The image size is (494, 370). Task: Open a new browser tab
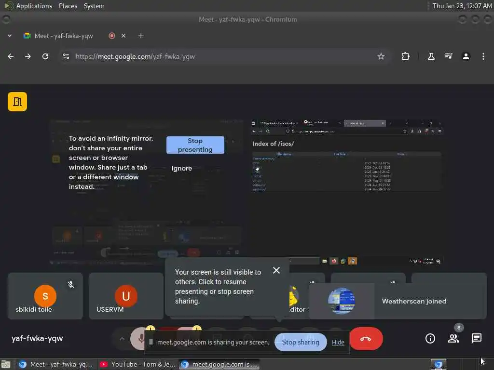141,36
